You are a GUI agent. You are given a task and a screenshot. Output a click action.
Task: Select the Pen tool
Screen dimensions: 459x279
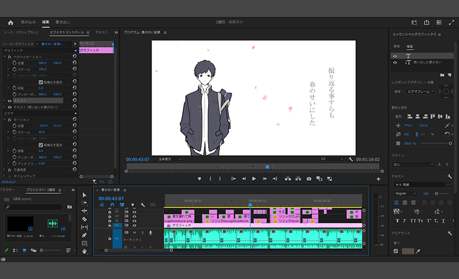[84, 235]
